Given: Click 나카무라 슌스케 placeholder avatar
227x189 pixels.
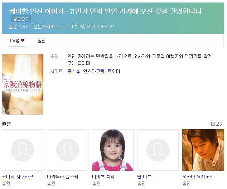Looking at the screenshot, I should pos(68,150).
